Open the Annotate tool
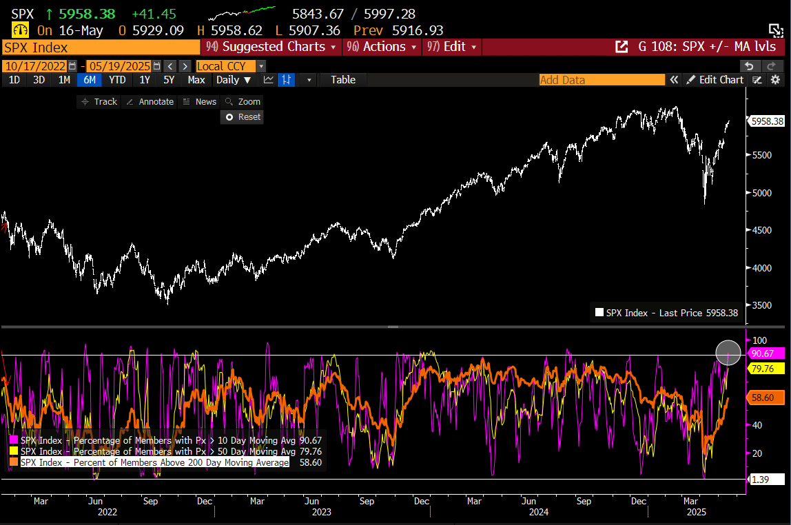 pos(150,101)
